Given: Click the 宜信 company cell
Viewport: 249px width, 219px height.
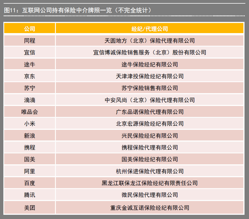Looking at the screenshot, I should 29,52.
